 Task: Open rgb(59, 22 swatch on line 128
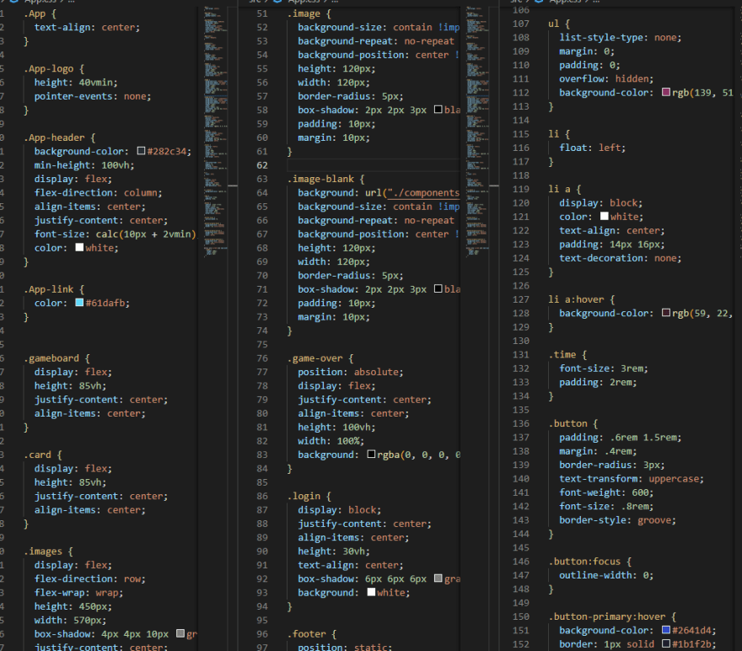click(666, 313)
